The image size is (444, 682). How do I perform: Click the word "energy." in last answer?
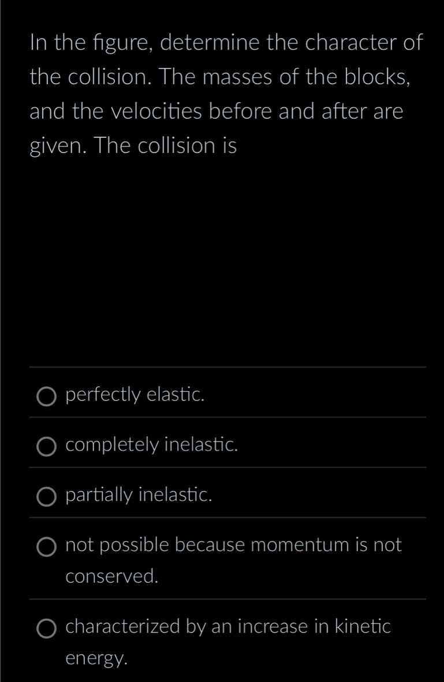pos(96,658)
